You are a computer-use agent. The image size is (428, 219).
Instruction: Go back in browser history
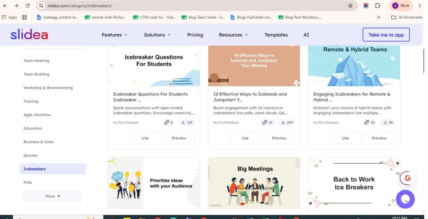click(5, 6)
